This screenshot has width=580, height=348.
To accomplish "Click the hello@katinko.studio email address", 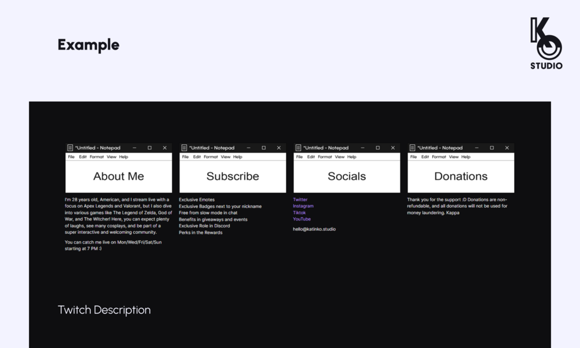I will click(x=314, y=229).
